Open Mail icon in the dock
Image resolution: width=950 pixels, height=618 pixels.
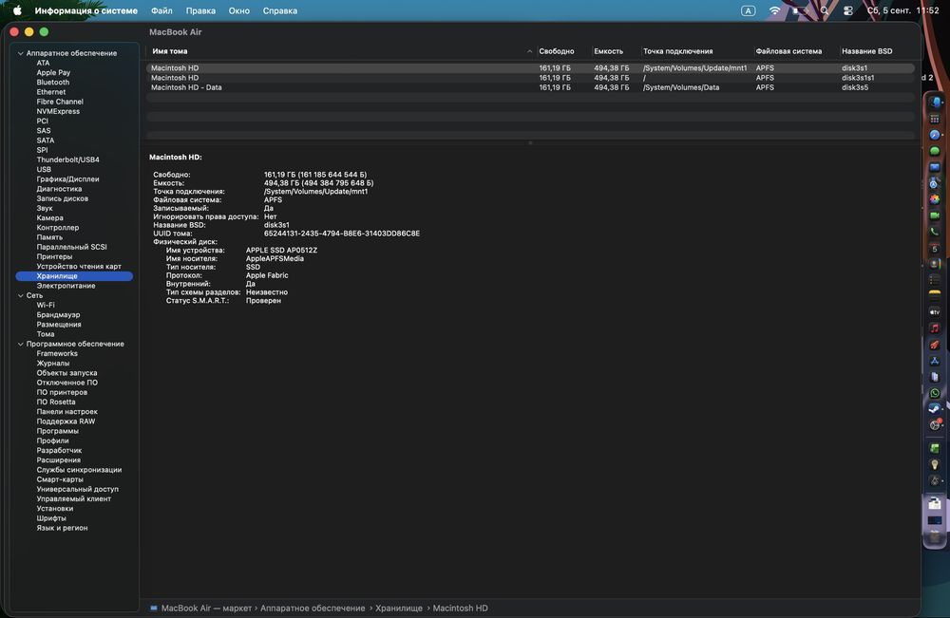point(935,167)
